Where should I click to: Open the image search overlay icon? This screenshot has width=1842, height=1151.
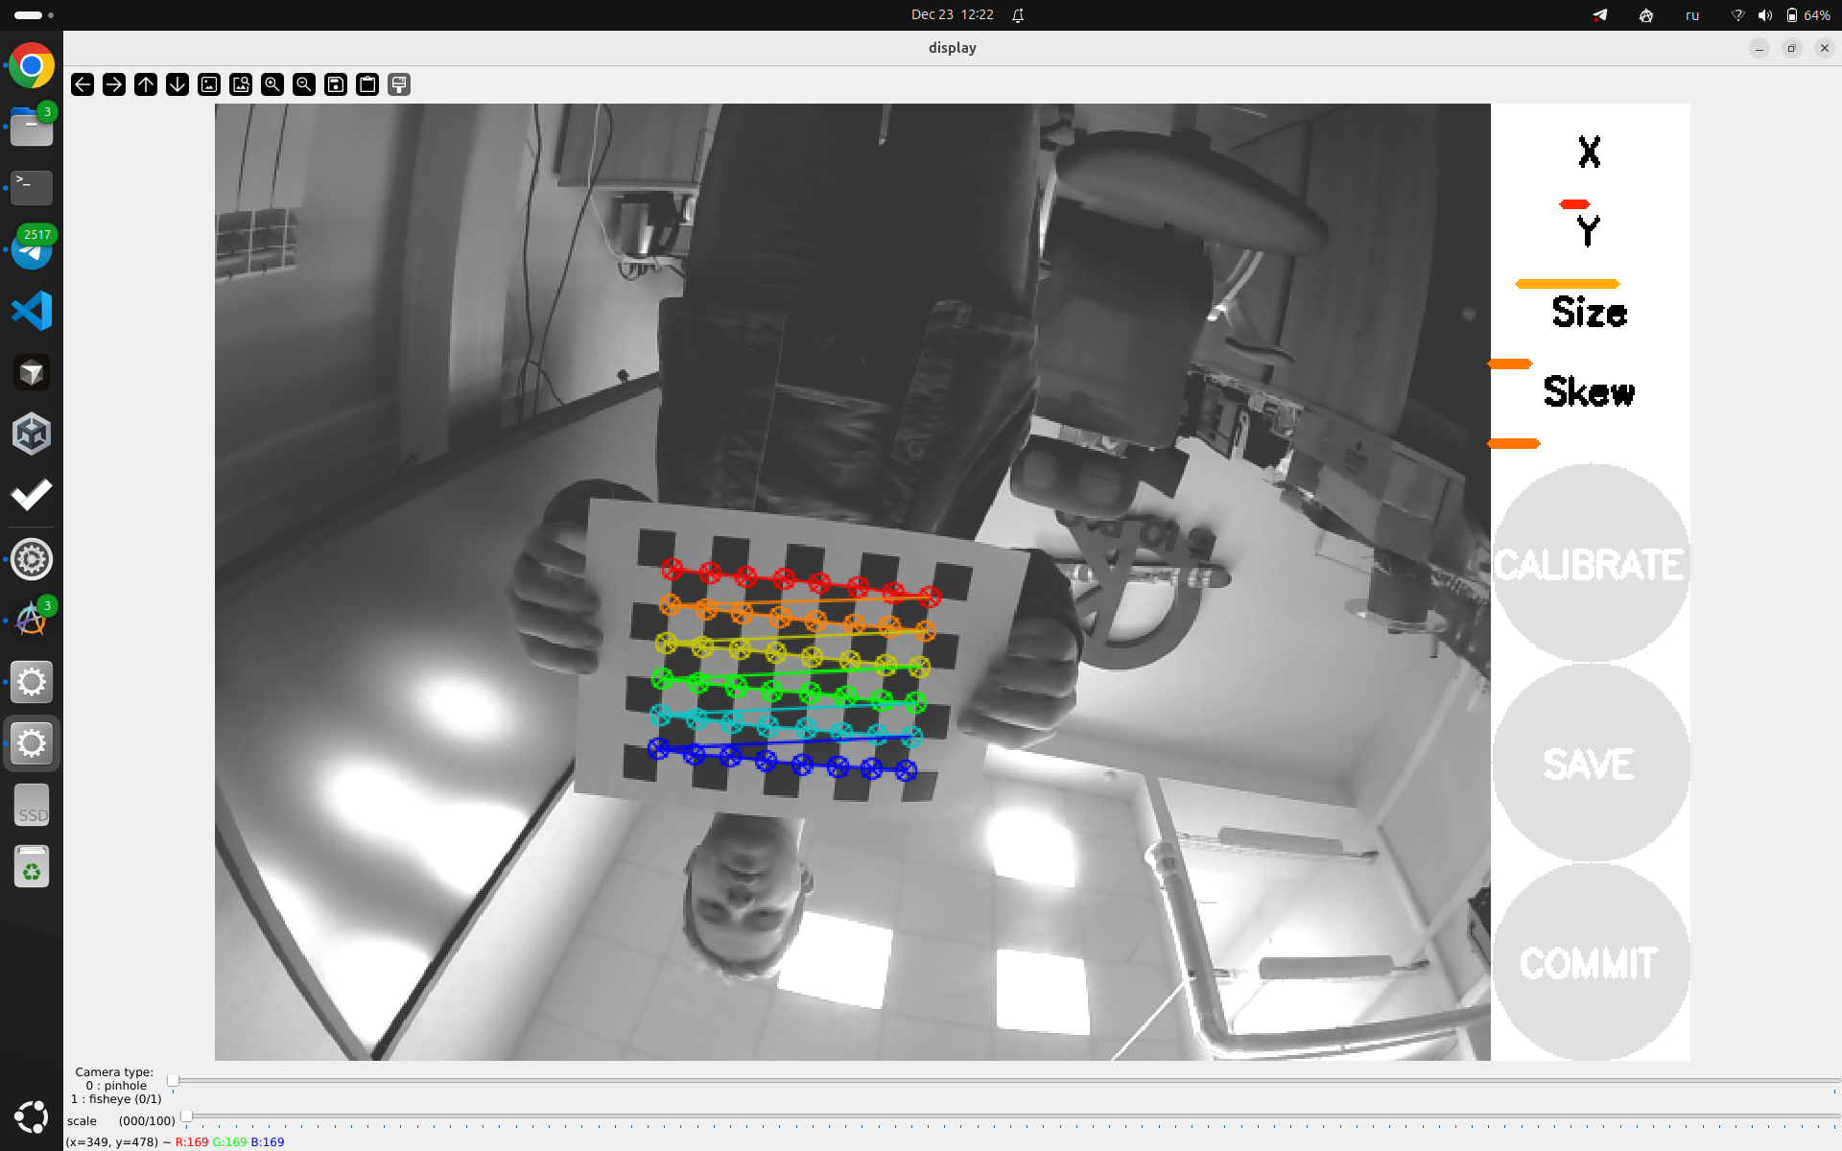click(240, 84)
